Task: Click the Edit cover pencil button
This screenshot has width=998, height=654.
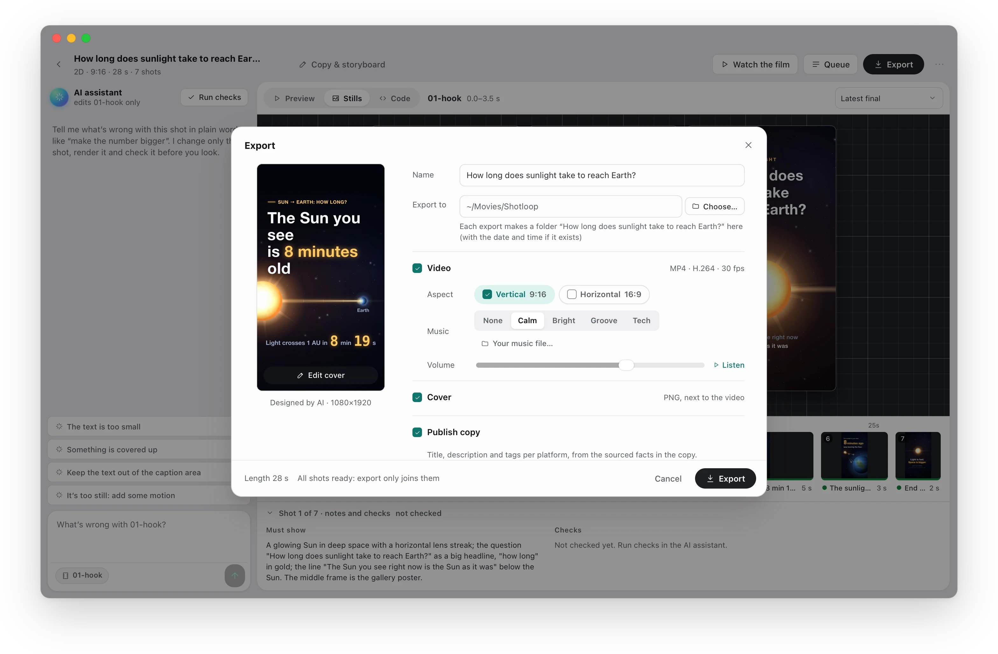Action: coord(321,375)
